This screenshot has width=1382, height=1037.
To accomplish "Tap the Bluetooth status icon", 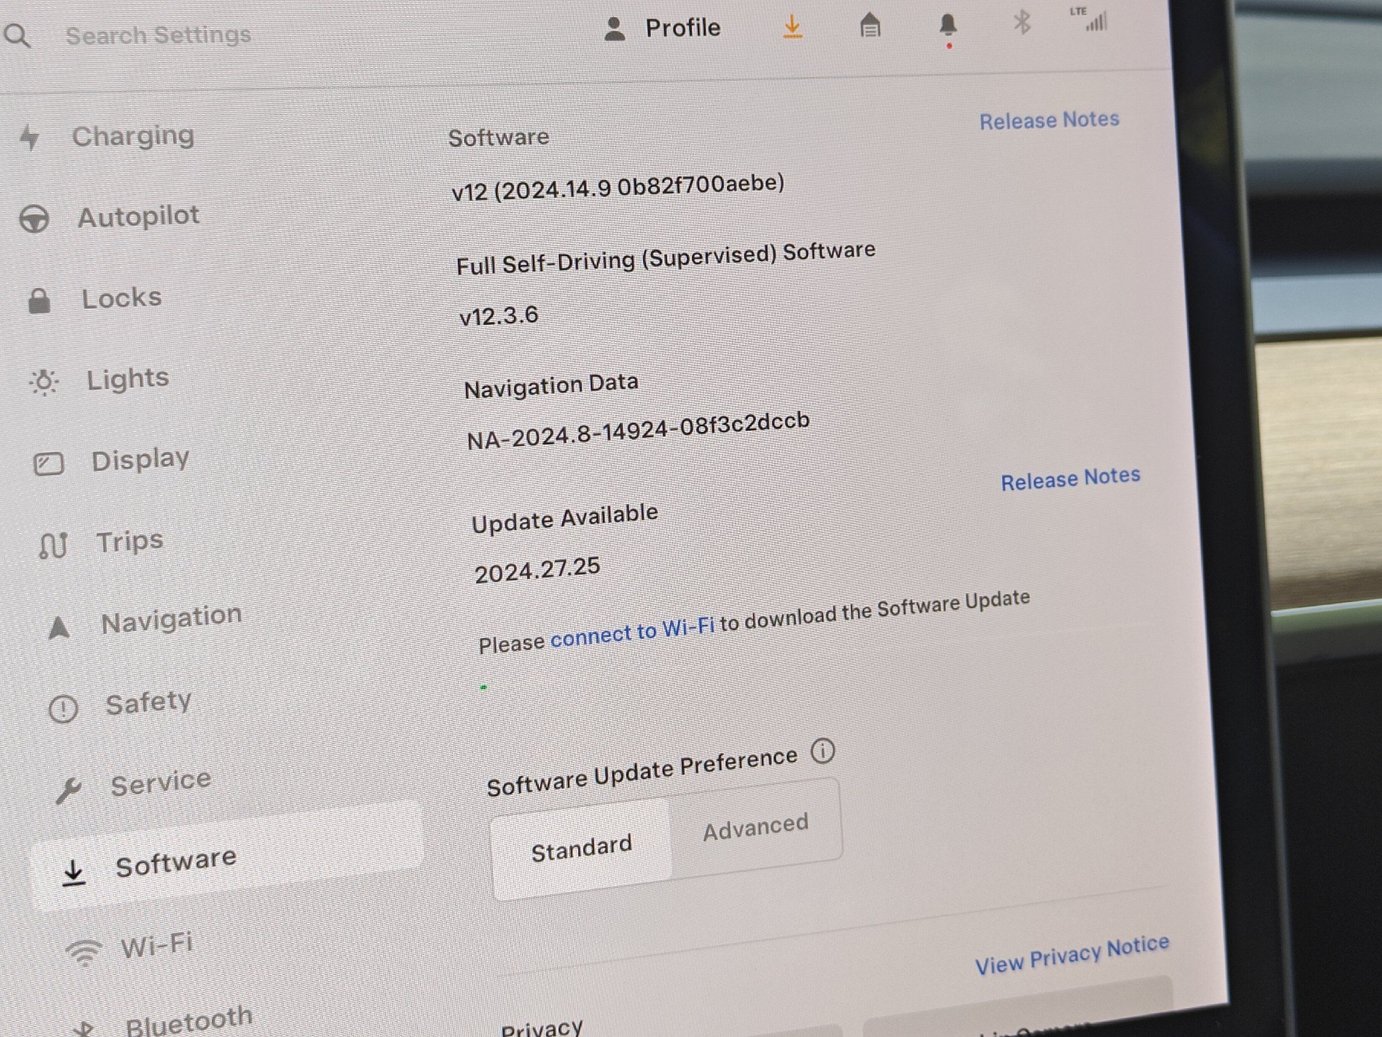I will coord(1022,23).
